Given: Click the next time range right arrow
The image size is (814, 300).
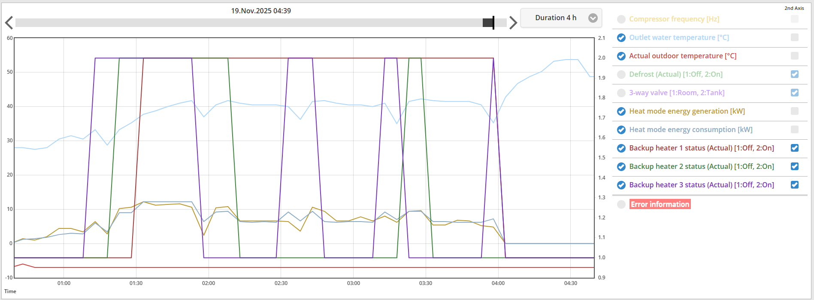Looking at the screenshot, I should point(513,23).
